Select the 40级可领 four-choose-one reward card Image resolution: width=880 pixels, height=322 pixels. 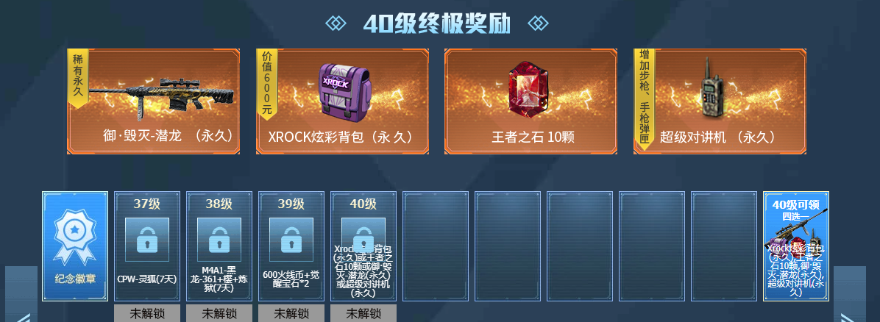click(x=796, y=246)
